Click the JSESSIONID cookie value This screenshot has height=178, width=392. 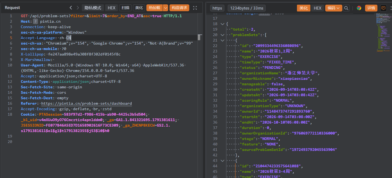82,125
